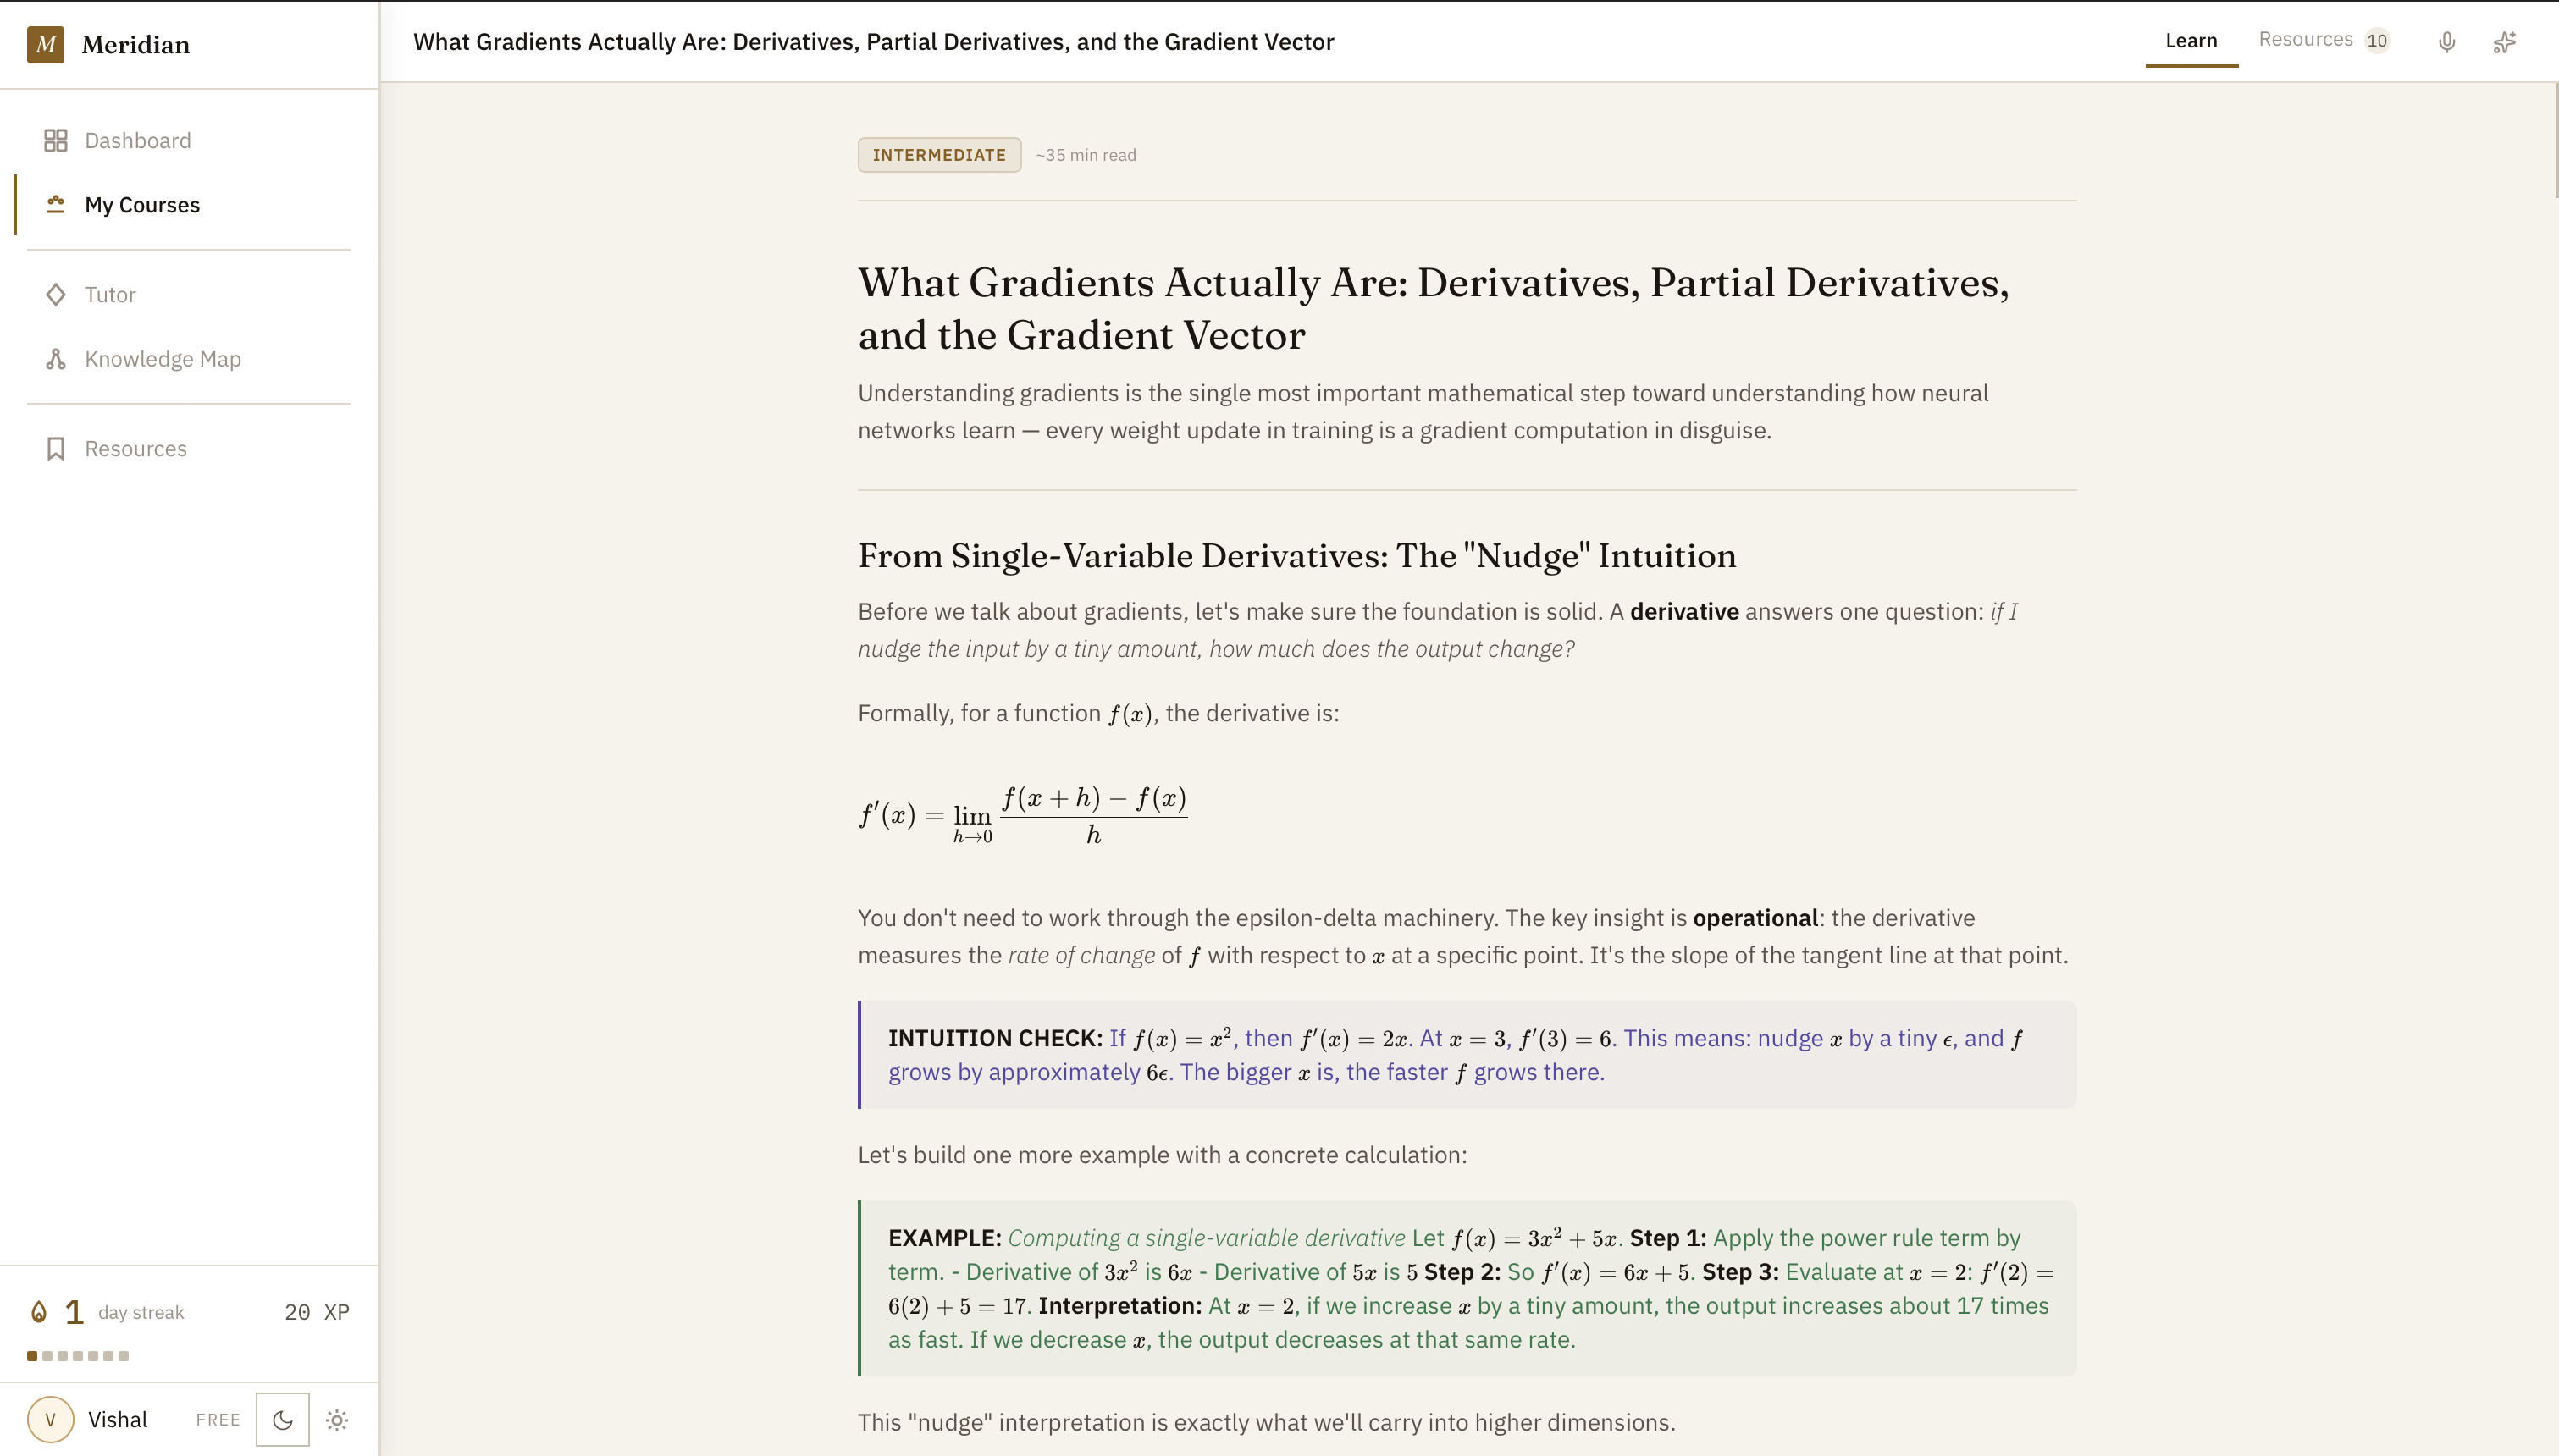Click the Meridian M logo icon
The image size is (2559, 1456).
click(x=45, y=44)
